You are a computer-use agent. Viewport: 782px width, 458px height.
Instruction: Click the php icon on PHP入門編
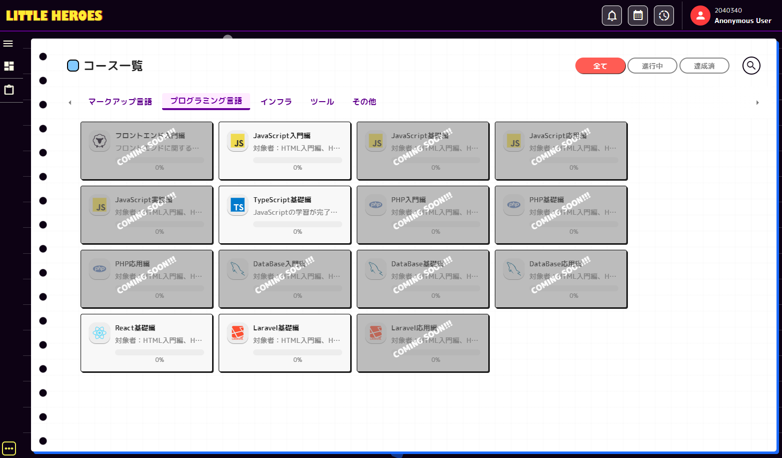(x=376, y=206)
